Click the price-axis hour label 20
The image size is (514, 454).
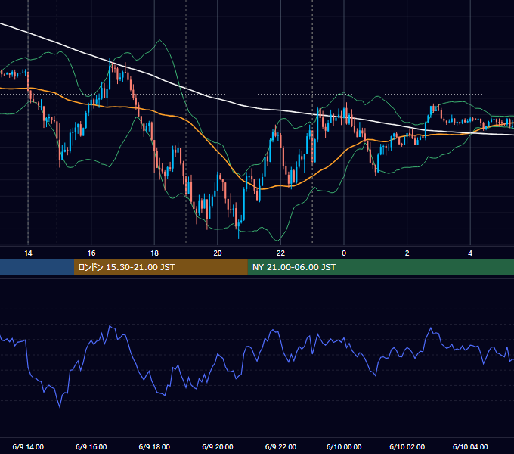coord(218,253)
